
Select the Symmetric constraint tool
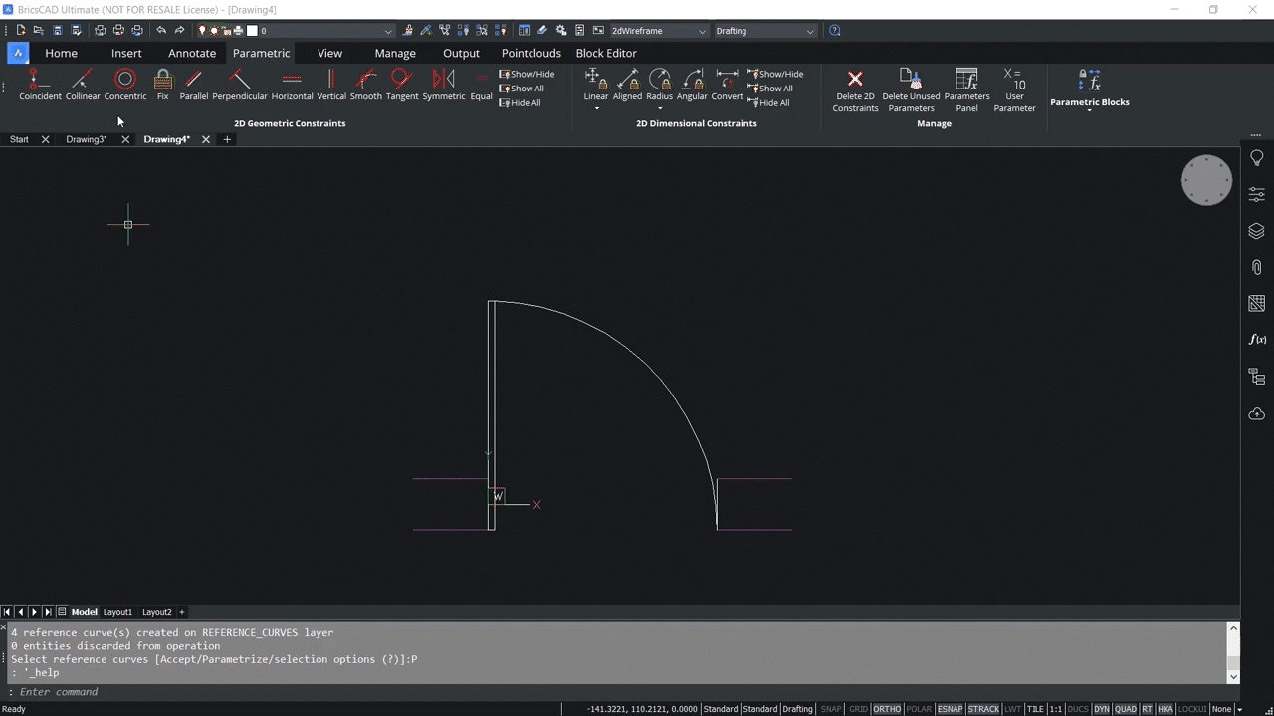click(x=444, y=85)
